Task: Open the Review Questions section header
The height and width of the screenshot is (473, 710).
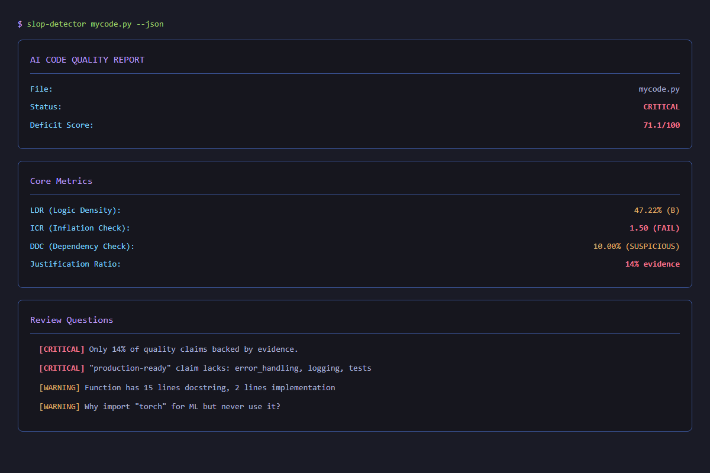Action: tap(72, 319)
